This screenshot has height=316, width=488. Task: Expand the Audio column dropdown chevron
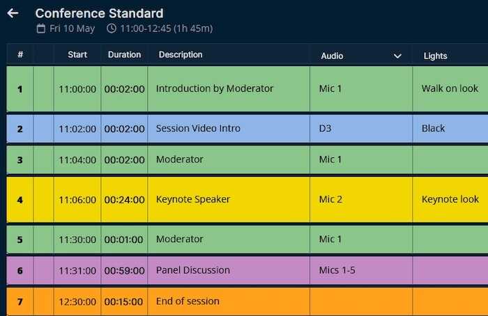tap(397, 56)
